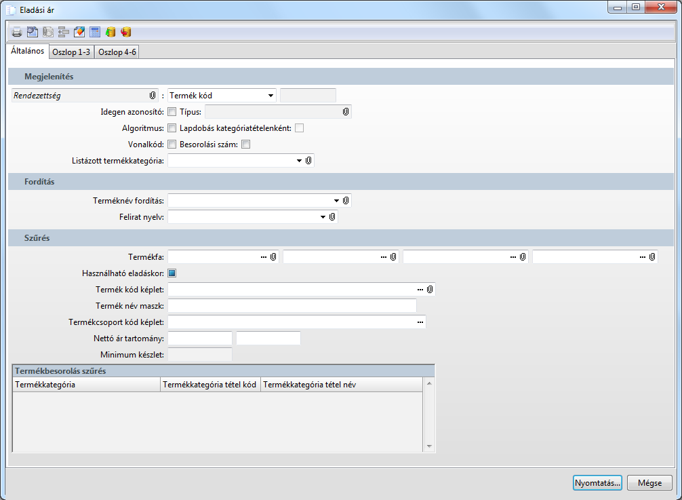Check the Besorolási szám checkbox
The height and width of the screenshot is (500, 682).
[245, 145]
